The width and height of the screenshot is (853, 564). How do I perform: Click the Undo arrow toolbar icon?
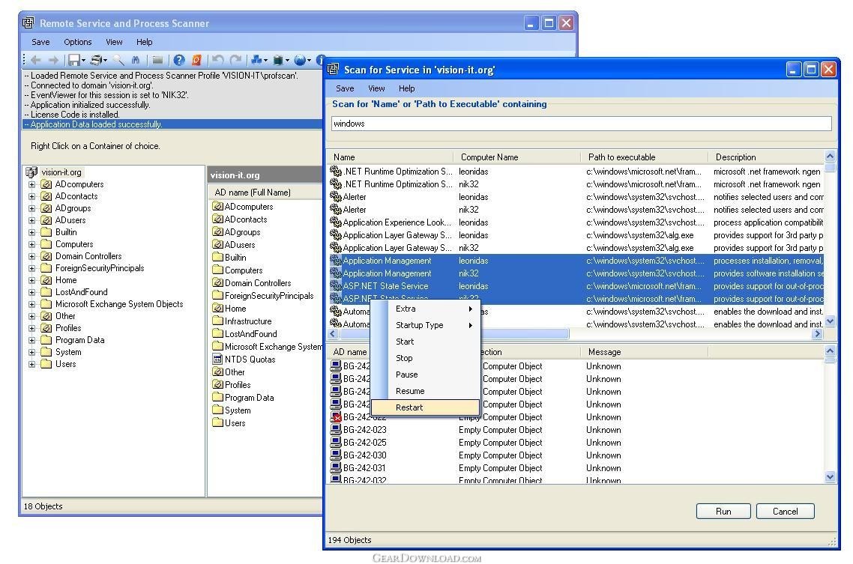(x=217, y=61)
